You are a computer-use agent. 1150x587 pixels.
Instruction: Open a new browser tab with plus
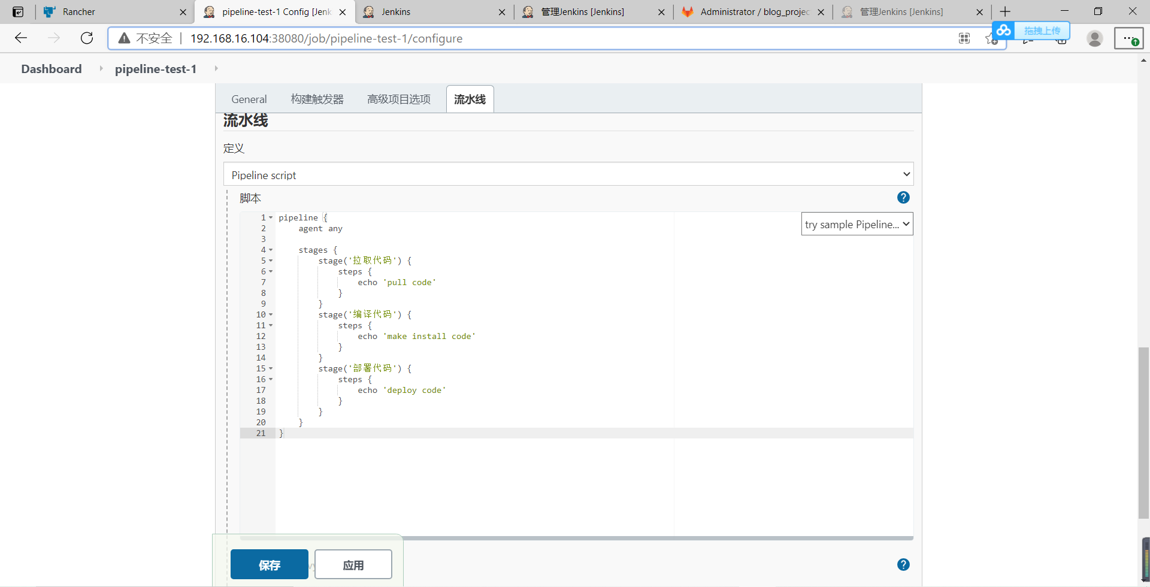1005,11
